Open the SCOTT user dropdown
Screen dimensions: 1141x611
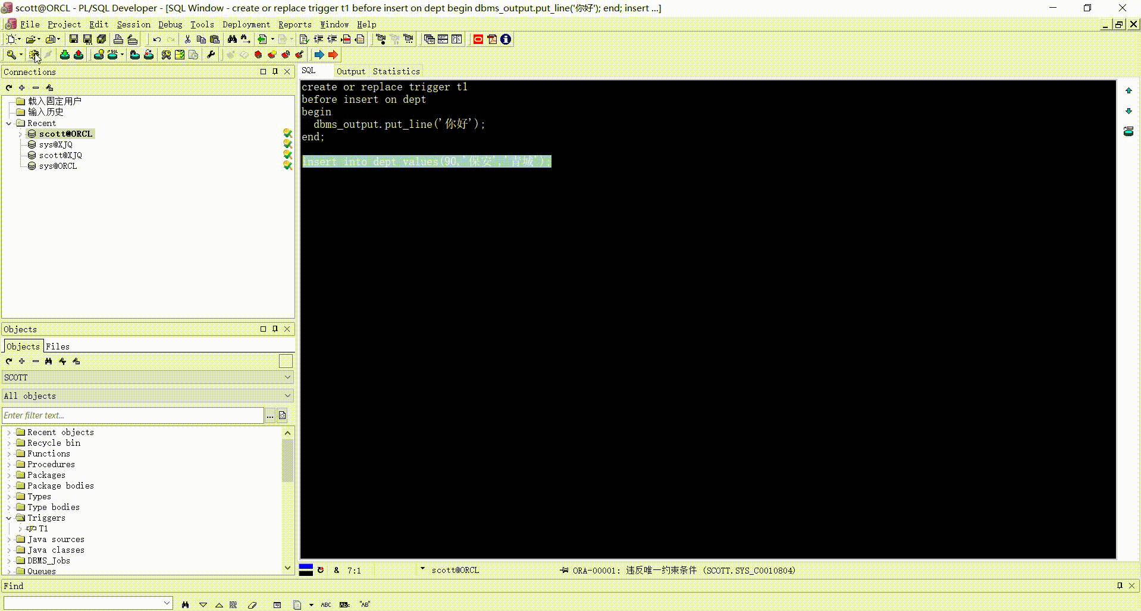coord(287,377)
